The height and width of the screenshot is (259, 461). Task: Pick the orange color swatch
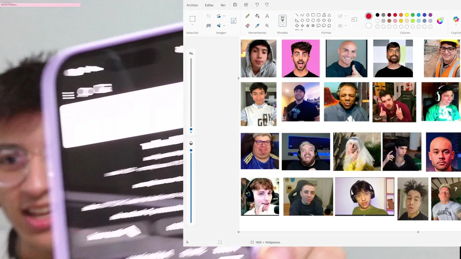pyautogui.click(x=401, y=15)
